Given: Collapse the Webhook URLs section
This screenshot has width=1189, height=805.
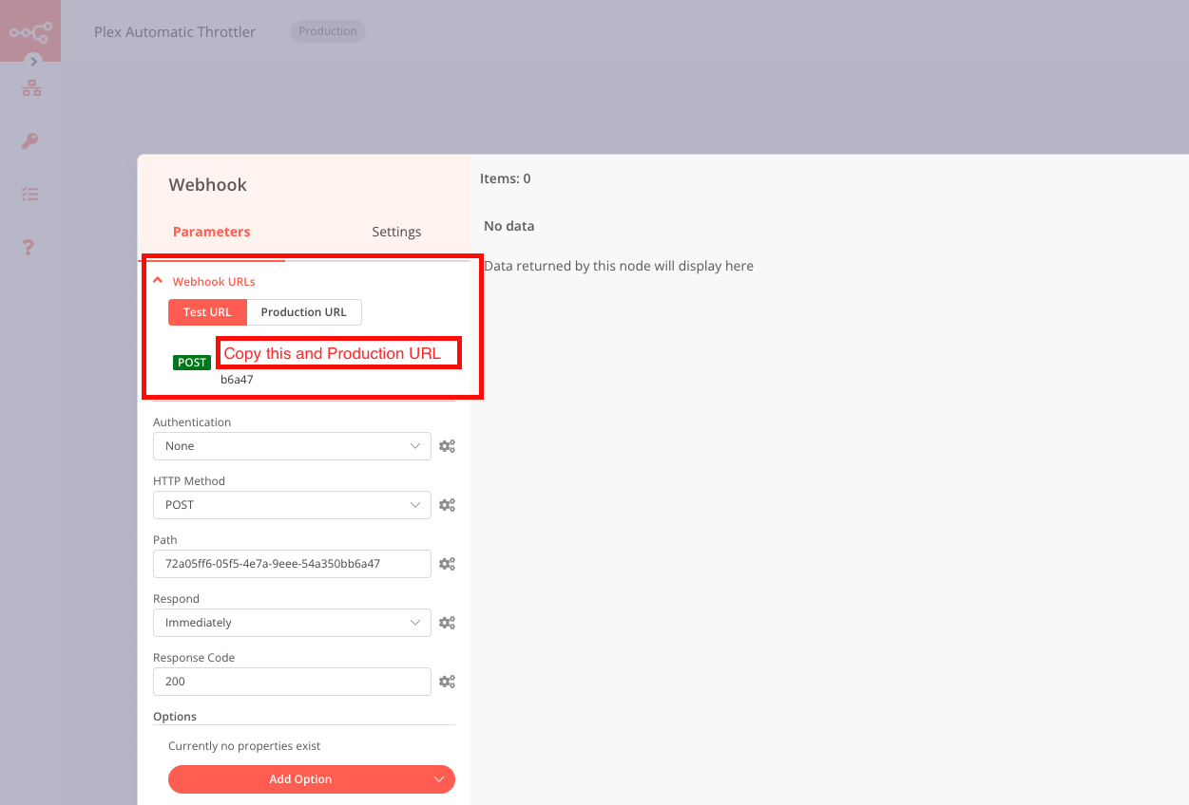Looking at the screenshot, I should coord(158,281).
